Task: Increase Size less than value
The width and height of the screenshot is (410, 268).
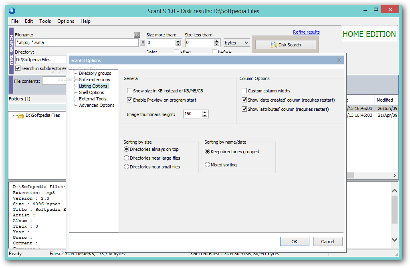Action: [x=216, y=41]
